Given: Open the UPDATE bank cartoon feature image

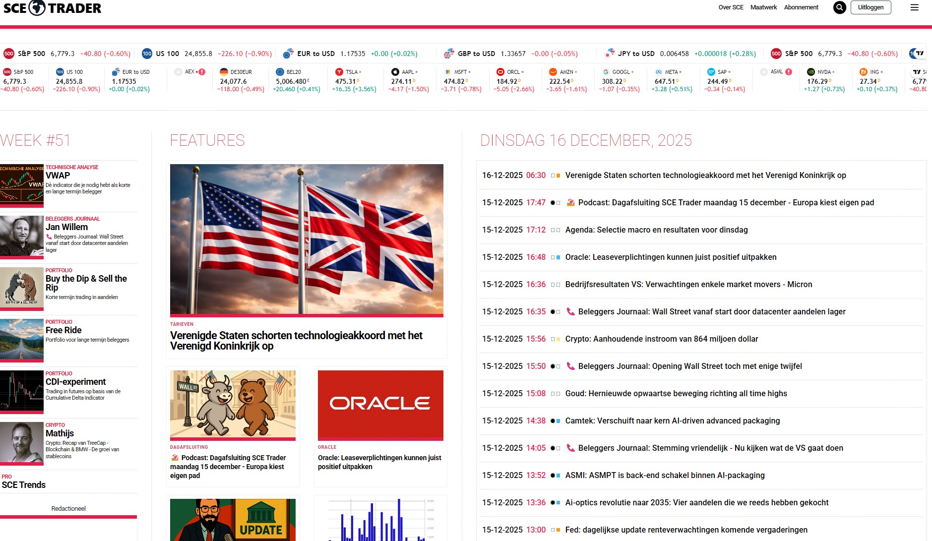Looking at the screenshot, I should (233, 520).
